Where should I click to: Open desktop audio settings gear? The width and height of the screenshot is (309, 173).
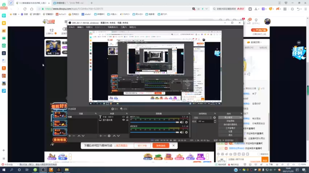(186, 132)
